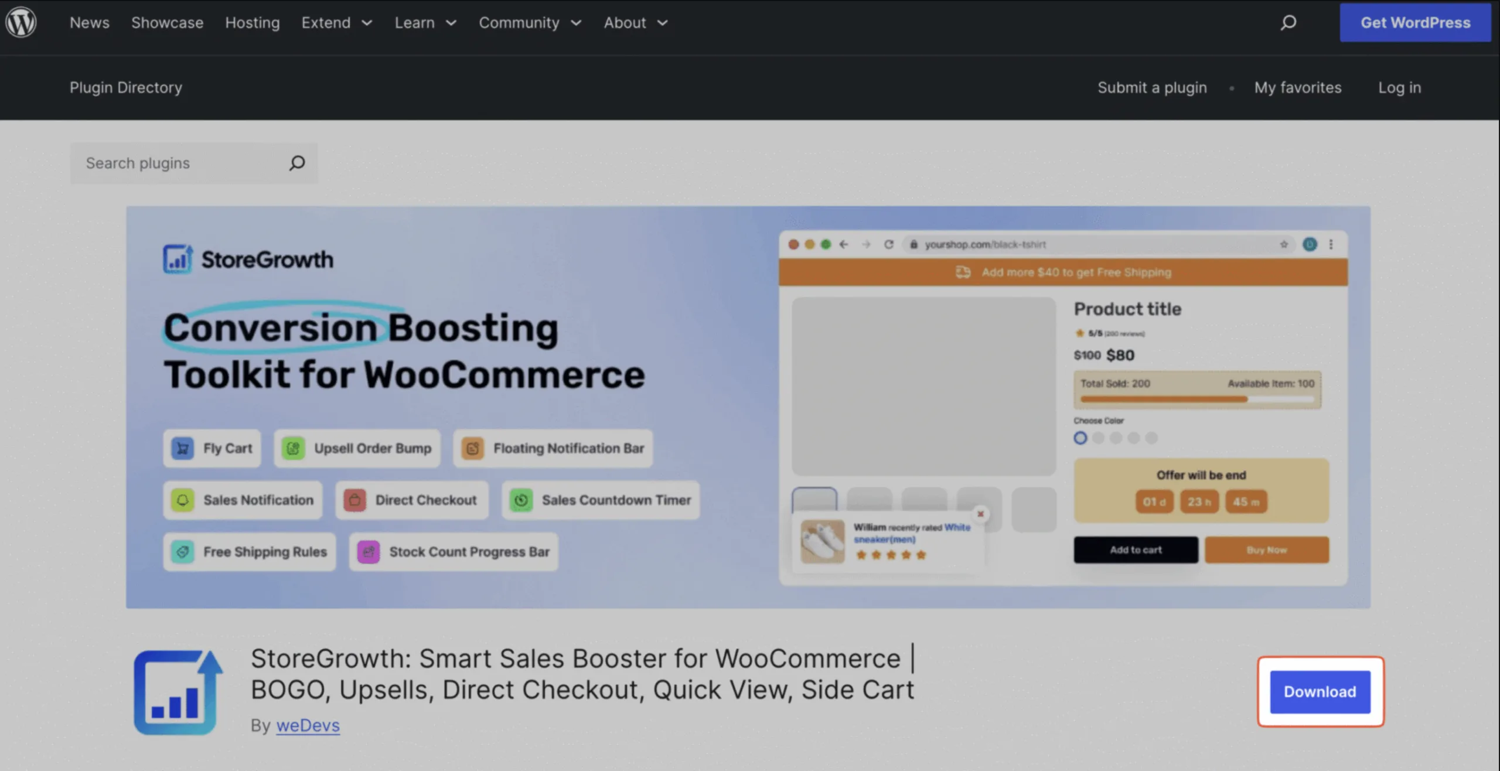This screenshot has width=1500, height=771.
Task: Click the Sales Countdown Timer icon
Action: click(x=521, y=500)
